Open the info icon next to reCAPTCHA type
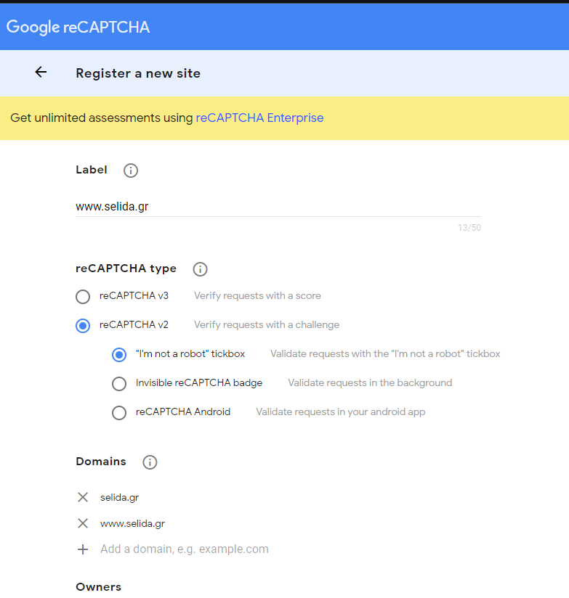Screen dimensions: 569x598 [200, 269]
